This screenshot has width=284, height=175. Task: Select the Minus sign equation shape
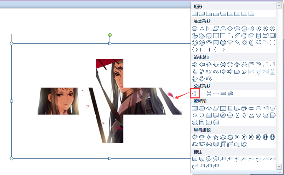[202, 93]
